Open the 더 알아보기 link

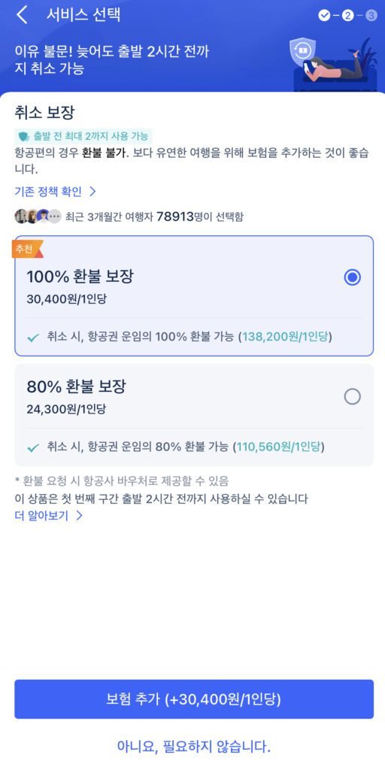[42, 516]
